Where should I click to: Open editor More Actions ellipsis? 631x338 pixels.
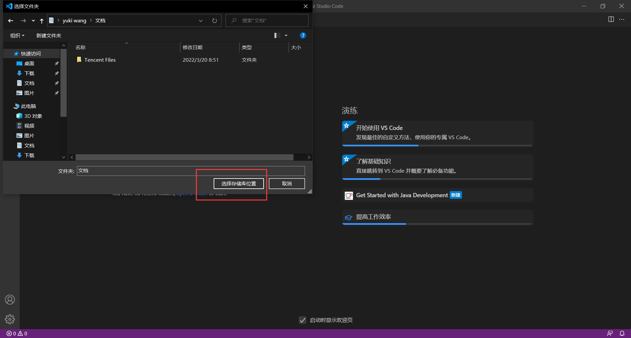[x=621, y=19]
